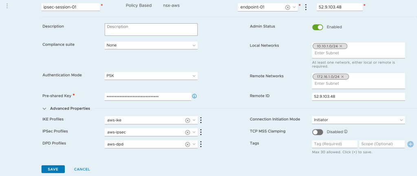Viewport: 417px width, 176px height.
Task: Open the three-dot menu for DPD Profiles
Action: pyautogui.click(x=201, y=144)
